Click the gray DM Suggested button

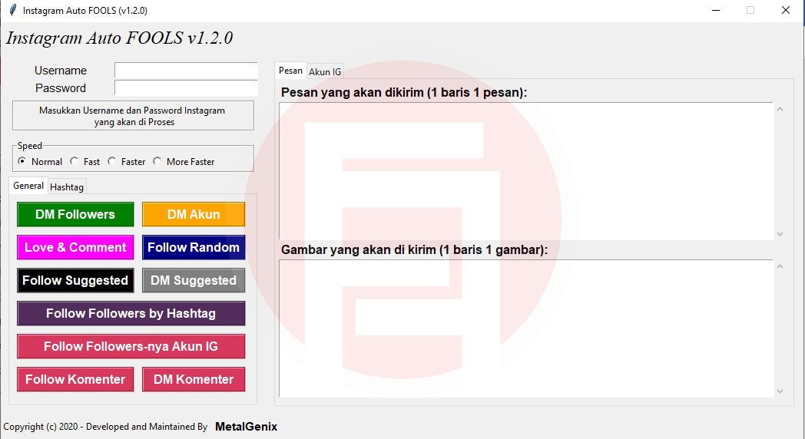[194, 281]
